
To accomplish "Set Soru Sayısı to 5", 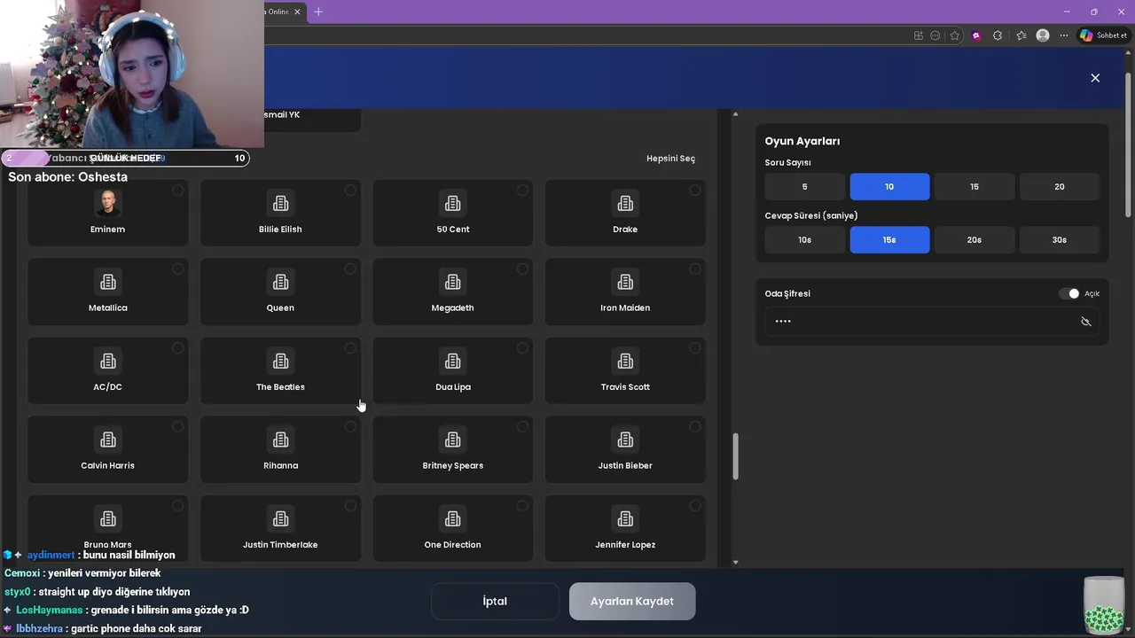I will [x=804, y=187].
